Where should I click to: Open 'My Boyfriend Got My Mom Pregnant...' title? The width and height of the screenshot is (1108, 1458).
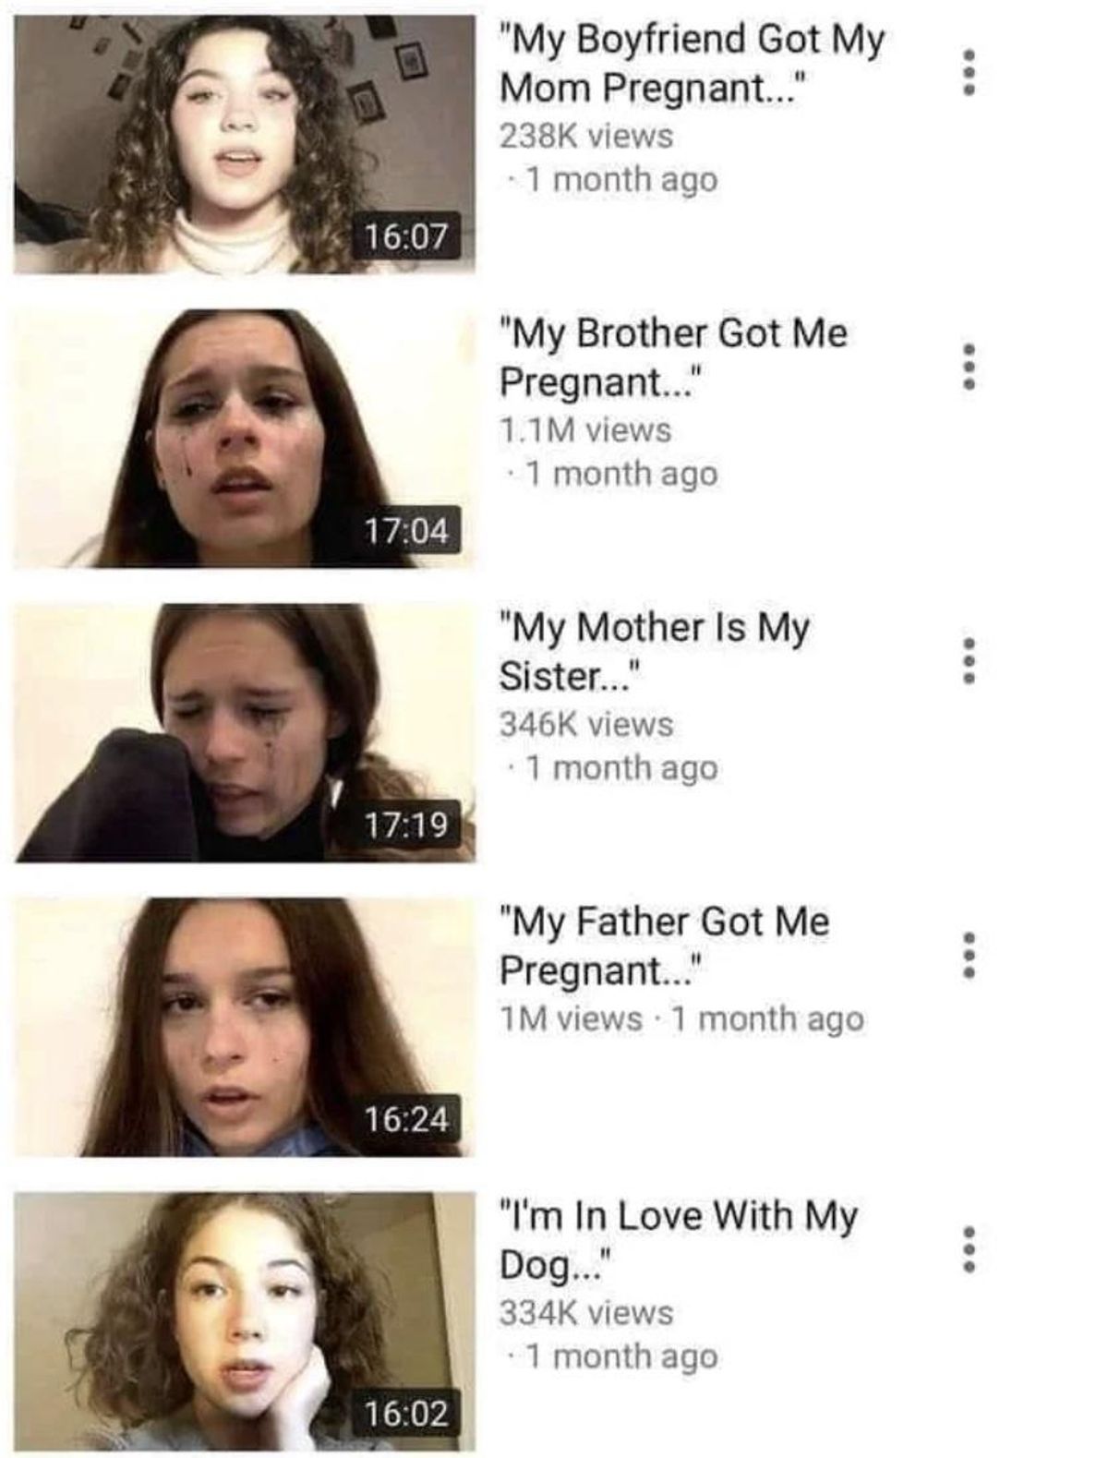[x=692, y=64]
